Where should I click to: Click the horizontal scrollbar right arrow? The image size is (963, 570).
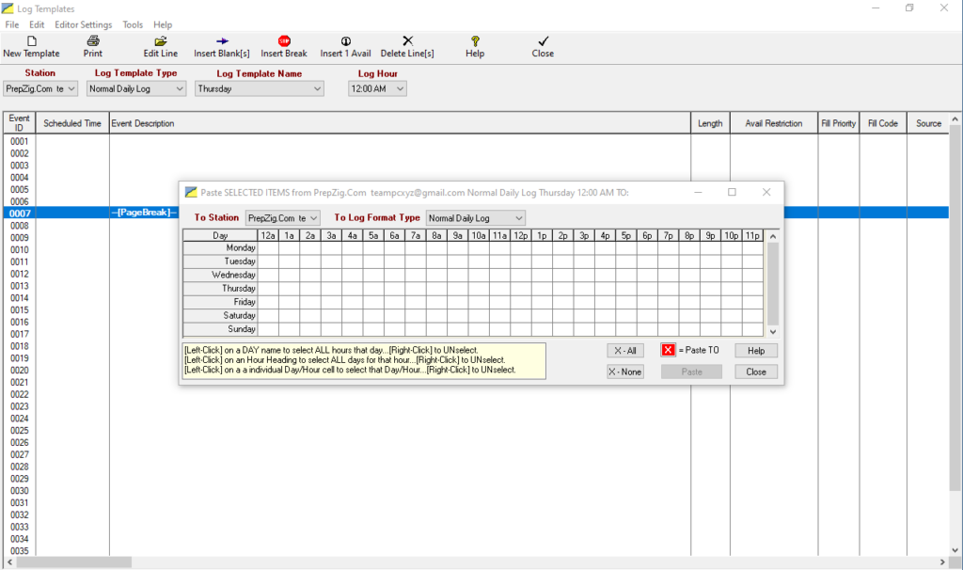click(942, 562)
